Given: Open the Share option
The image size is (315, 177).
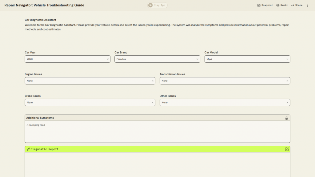Looking at the screenshot, I should pyautogui.click(x=297, y=5).
